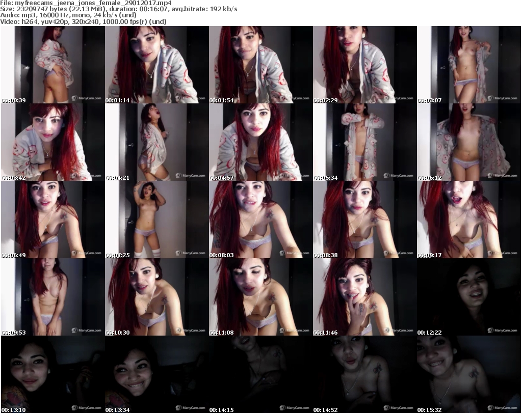Select the 00:08:03 timestamp label
The width and height of the screenshot is (522, 413).
tap(221, 255)
